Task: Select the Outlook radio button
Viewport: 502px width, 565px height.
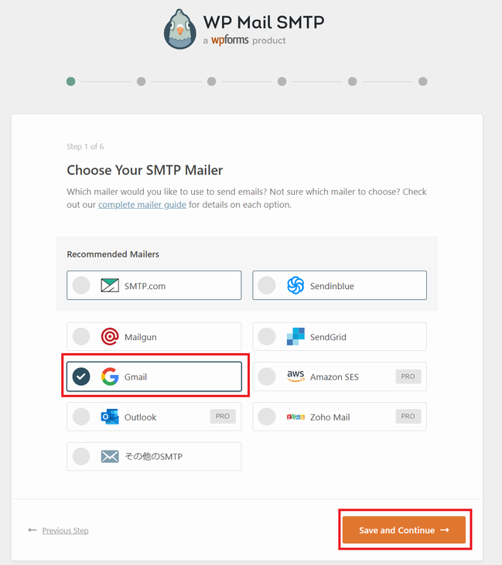Action: pyautogui.click(x=81, y=417)
